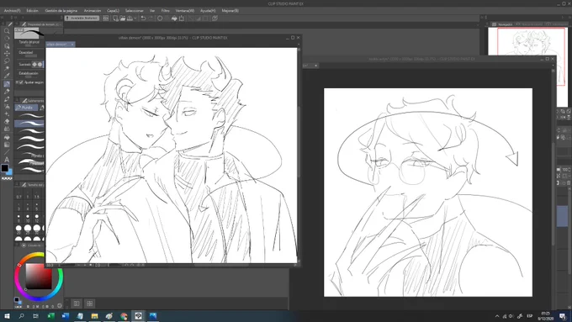Open the Save icon dropdown arrow
The height and width of the screenshot is (322, 572).
pos(135,18)
